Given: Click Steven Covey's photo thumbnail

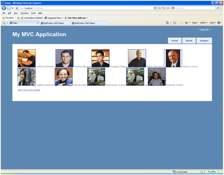Looking at the screenshot, I should point(173,58).
